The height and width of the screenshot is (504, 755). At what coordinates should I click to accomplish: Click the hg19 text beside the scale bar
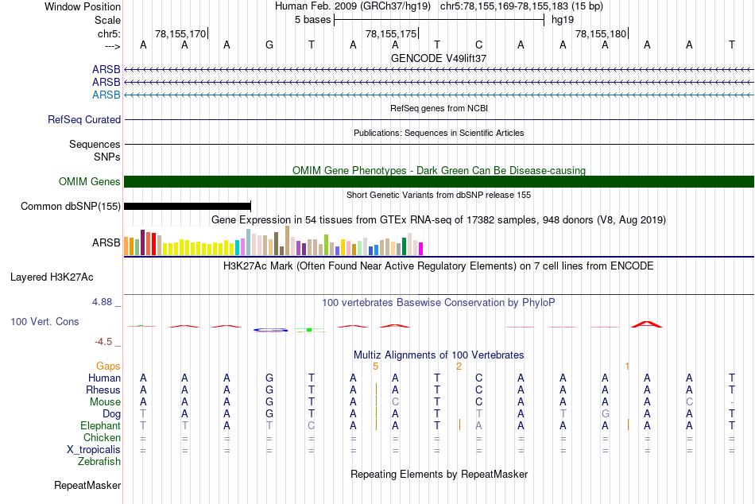563,20
